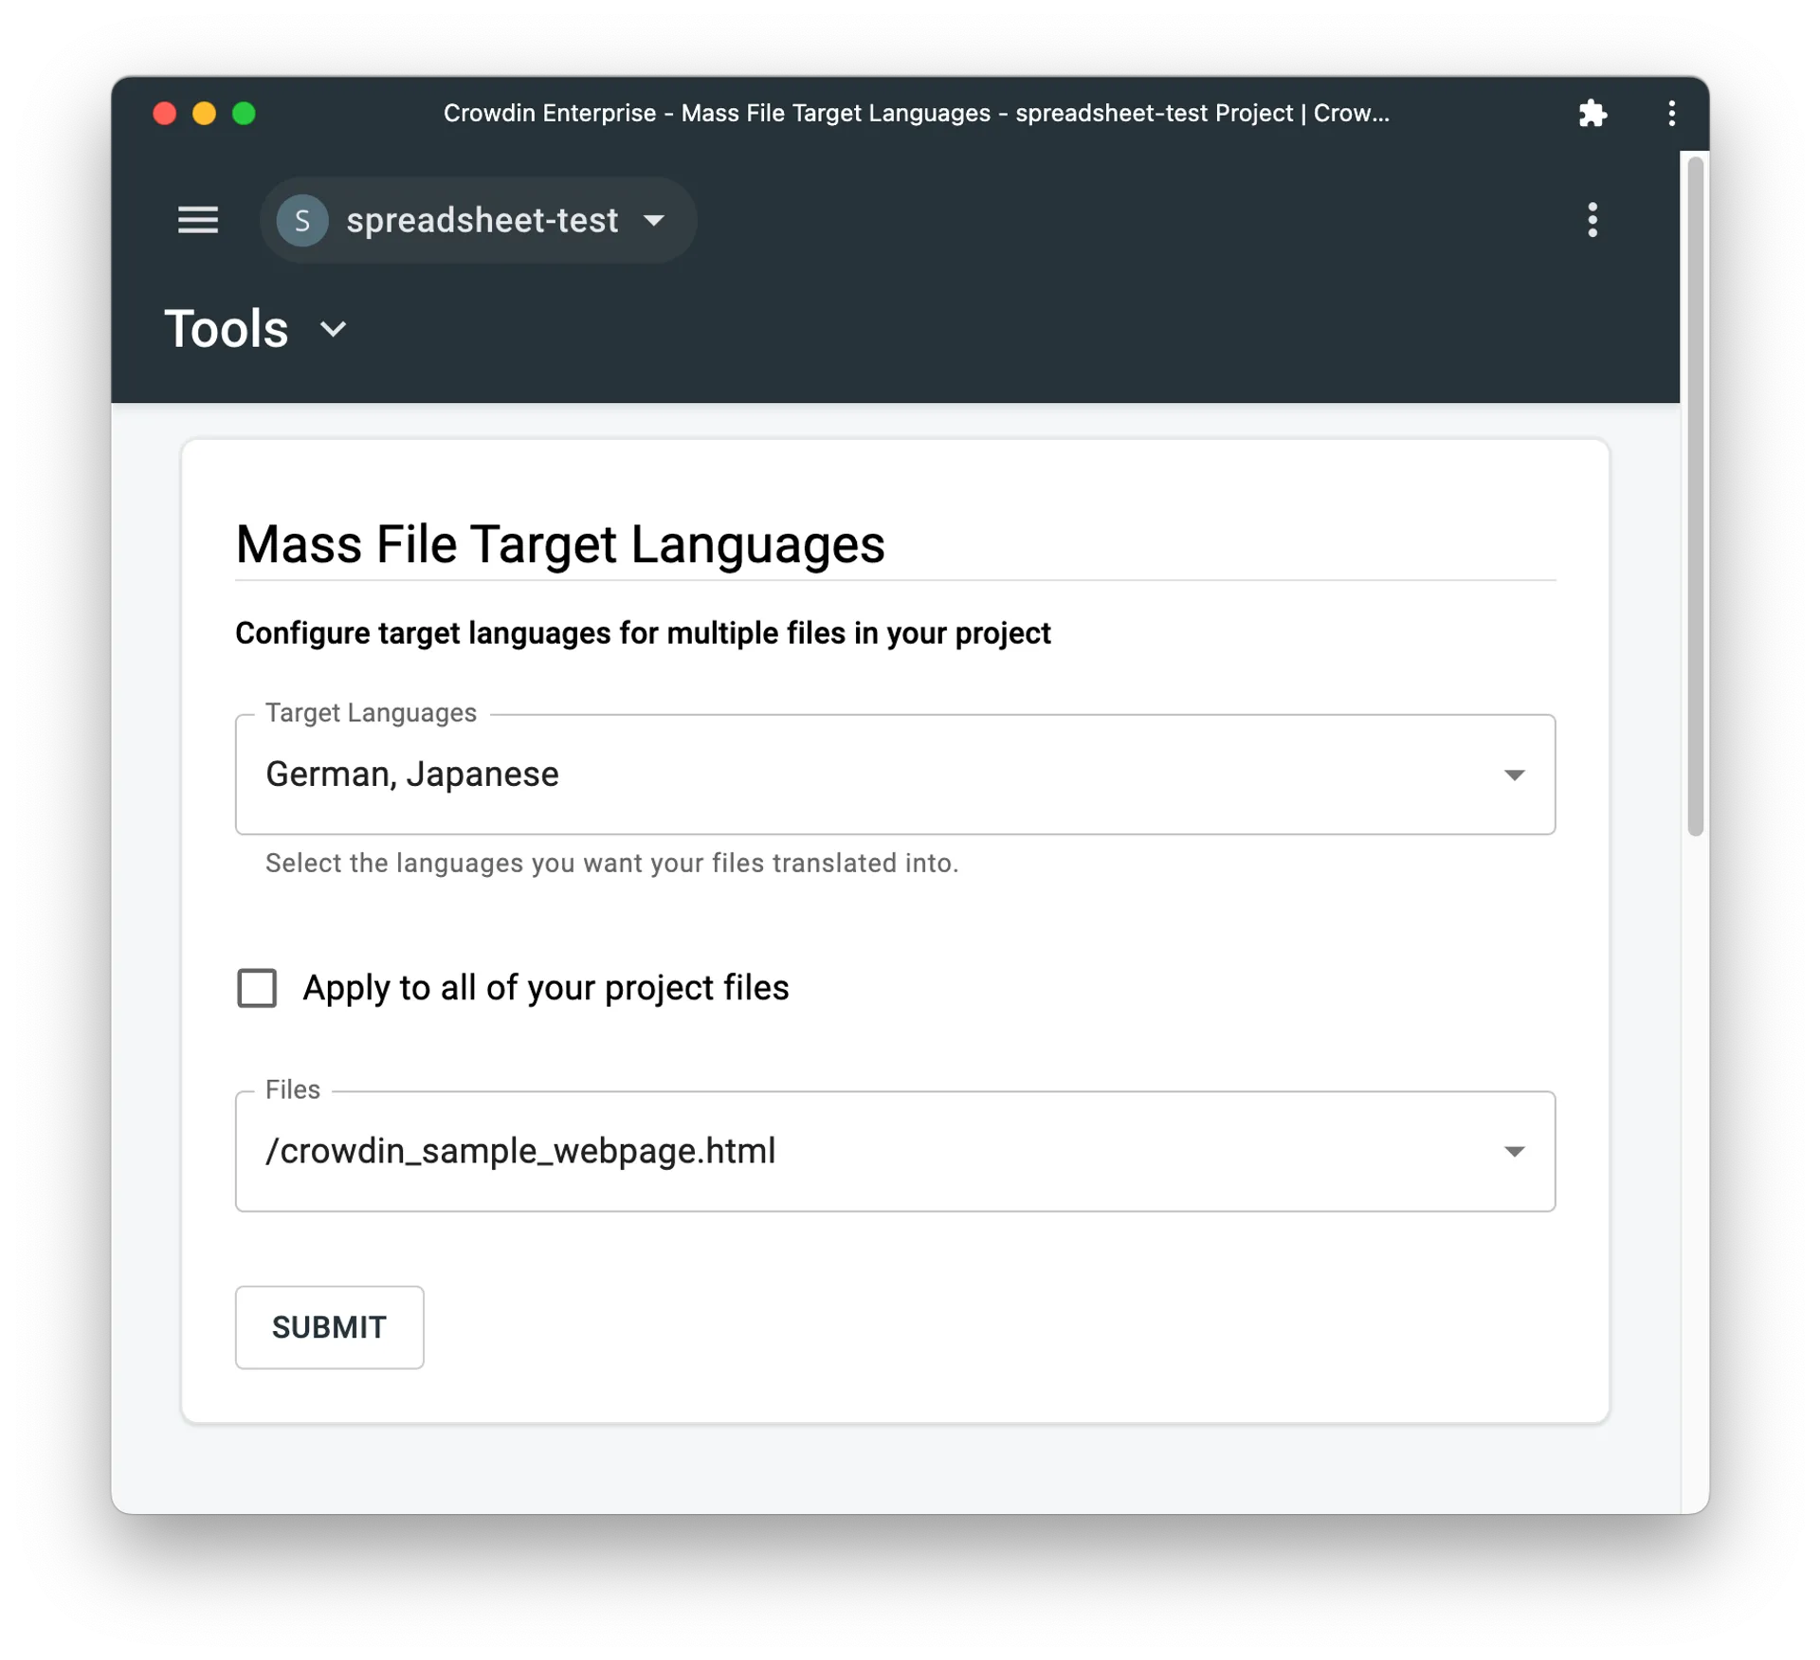Screen dimensions: 1820x1660
Task: Click the window title text in title bar
Action: 916,114
